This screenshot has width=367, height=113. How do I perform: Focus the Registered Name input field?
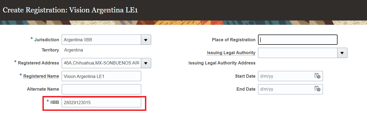(101, 76)
